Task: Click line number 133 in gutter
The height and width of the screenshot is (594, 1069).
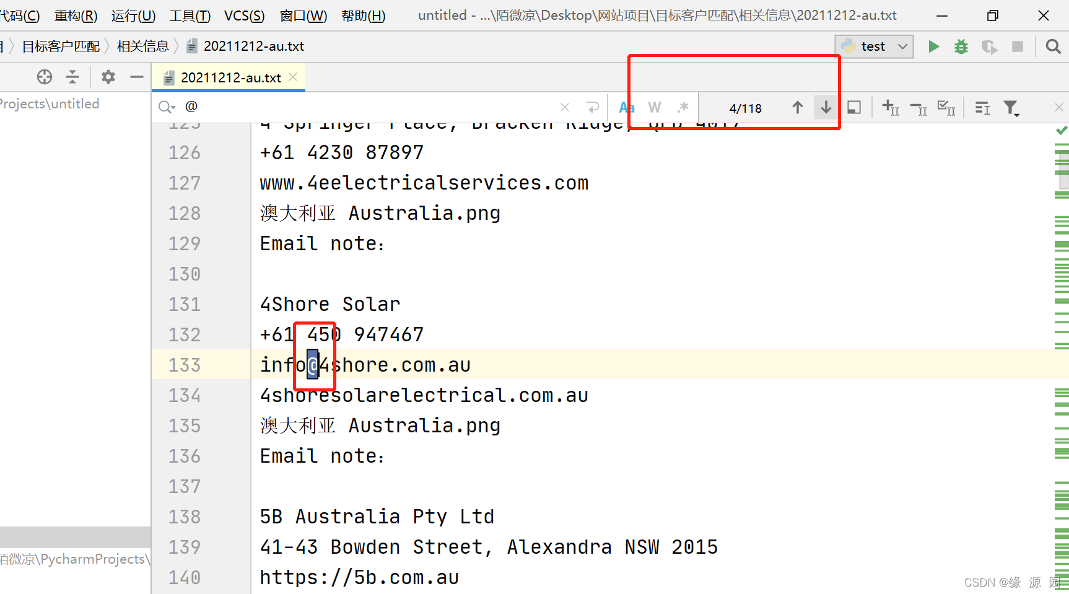Action: (x=185, y=365)
